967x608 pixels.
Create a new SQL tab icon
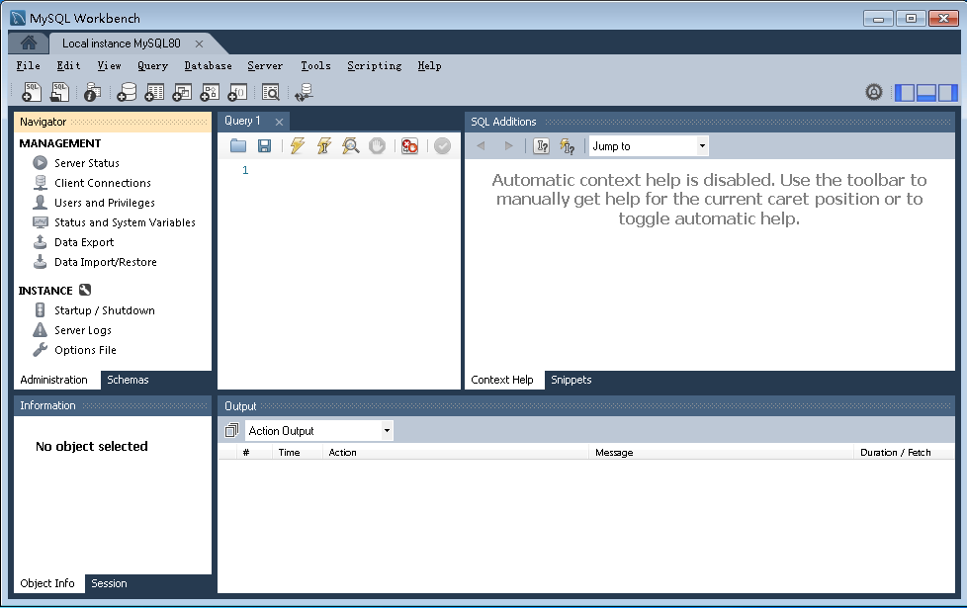32,92
